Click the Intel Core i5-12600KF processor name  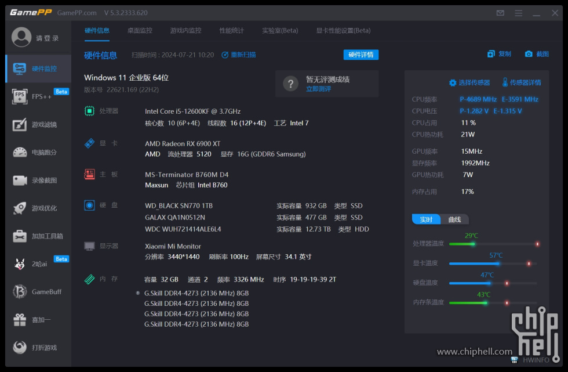click(x=192, y=111)
